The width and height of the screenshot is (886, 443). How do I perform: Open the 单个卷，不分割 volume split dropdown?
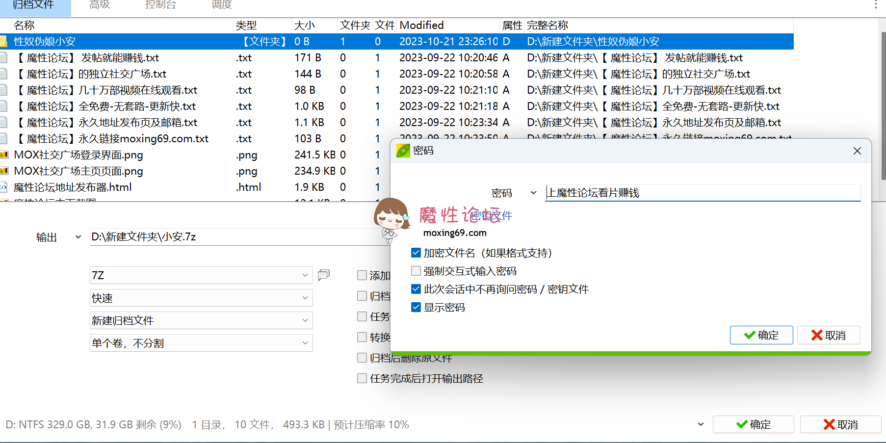pyautogui.click(x=305, y=343)
